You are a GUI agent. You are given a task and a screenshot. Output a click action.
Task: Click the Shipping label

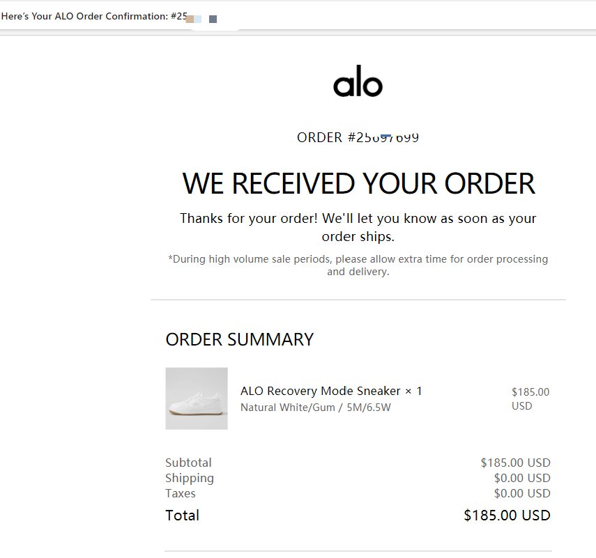(190, 478)
